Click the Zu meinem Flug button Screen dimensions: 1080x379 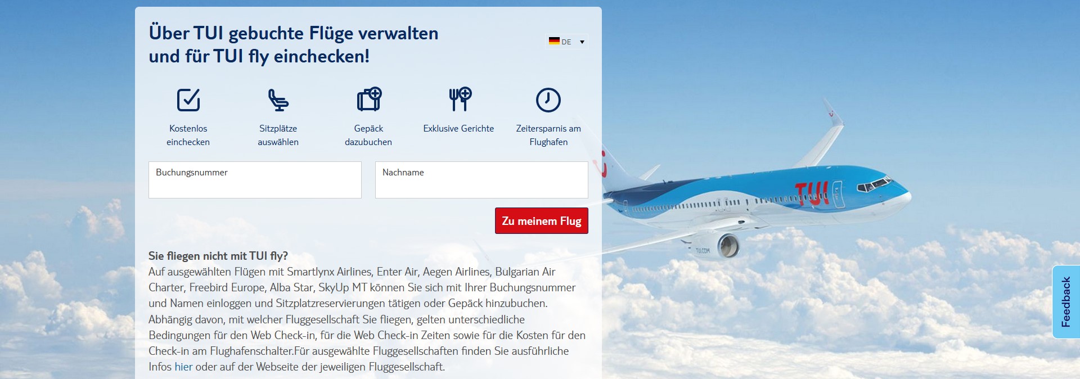coord(542,221)
